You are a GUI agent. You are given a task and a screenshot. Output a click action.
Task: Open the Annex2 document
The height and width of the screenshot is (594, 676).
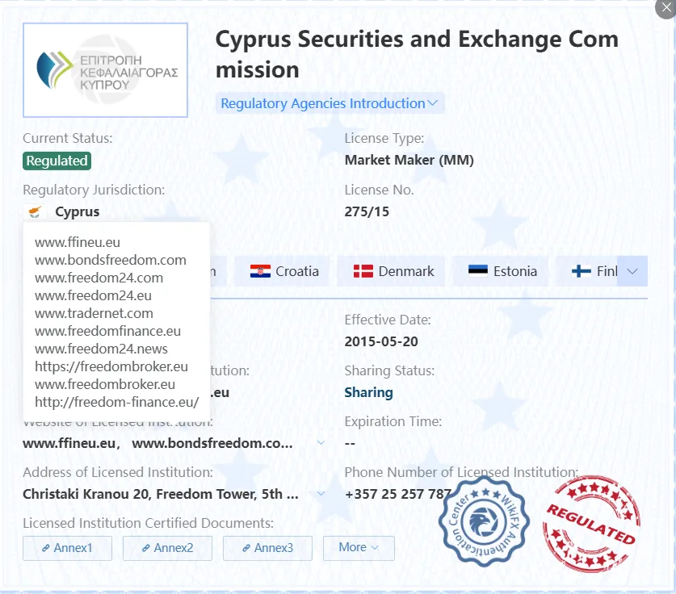pyautogui.click(x=167, y=548)
